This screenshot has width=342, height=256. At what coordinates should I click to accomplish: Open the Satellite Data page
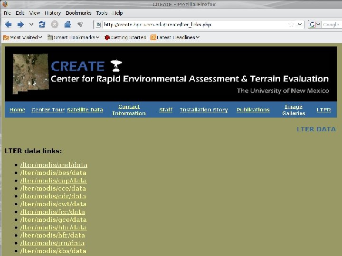coord(85,110)
